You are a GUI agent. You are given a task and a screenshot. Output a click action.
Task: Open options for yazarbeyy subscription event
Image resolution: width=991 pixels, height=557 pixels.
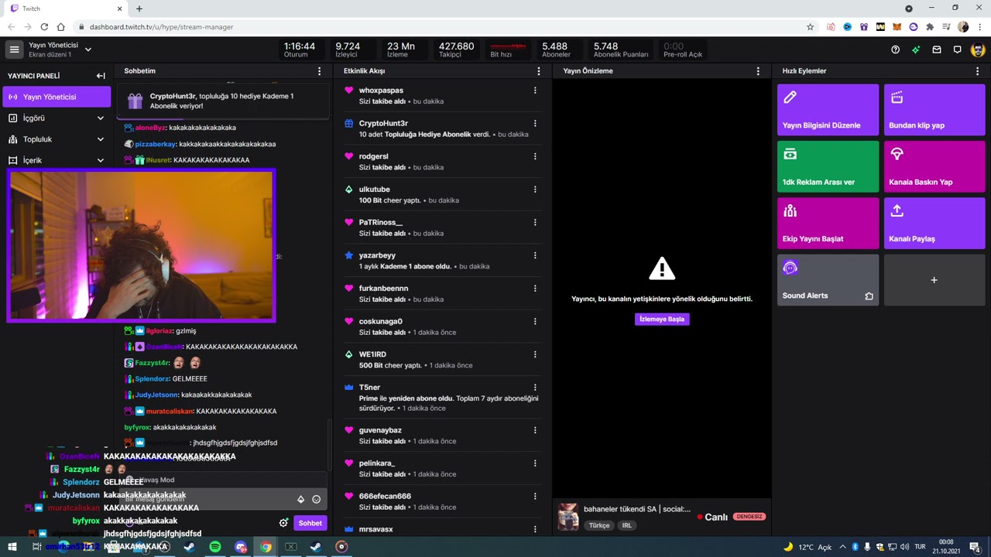(535, 255)
